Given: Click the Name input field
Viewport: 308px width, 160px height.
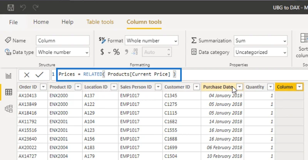Looking at the screenshot, I should tap(63, 40).
